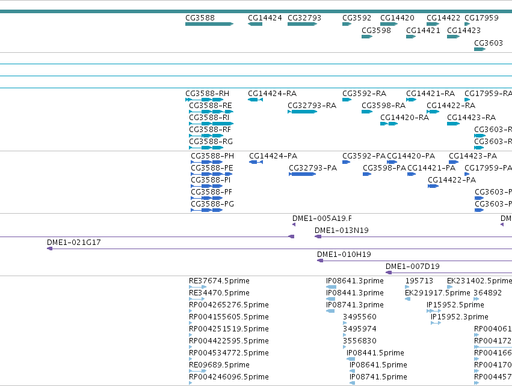Select the CG3592 gene label
The width and height of the screenshot is (512, 386).
pyautogui.click(x=357, y=18)
